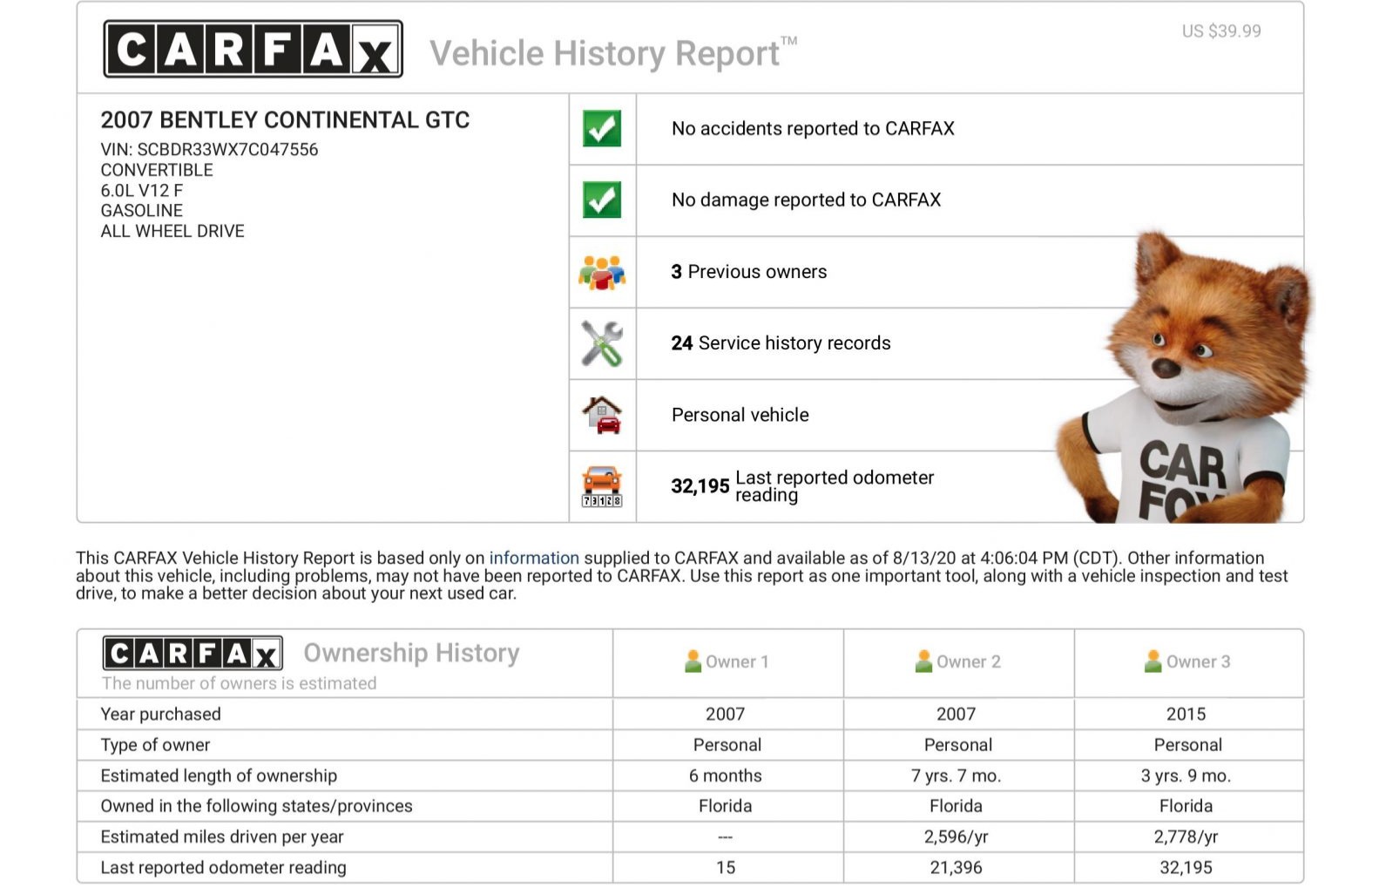
Task: Click the house and car personal vehicle icon
Action: point(602,415)
